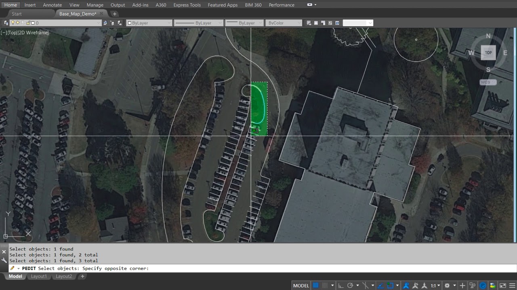
Task: Open Layer Properties Manager icon
Action: click(6, 23)
